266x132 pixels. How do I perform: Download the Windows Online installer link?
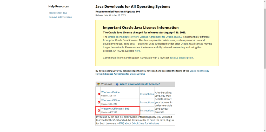(110, 92)
